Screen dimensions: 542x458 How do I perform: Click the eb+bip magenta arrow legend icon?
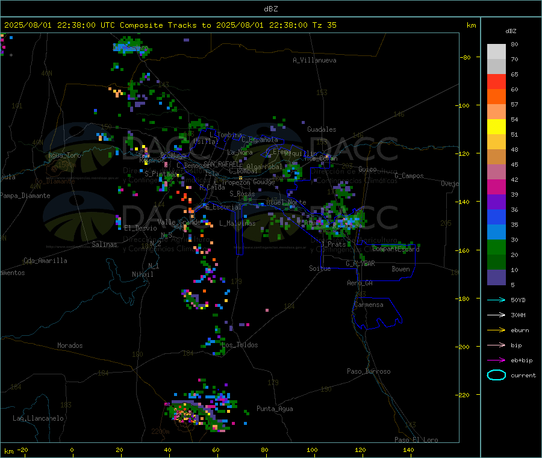tap(496, 361)
